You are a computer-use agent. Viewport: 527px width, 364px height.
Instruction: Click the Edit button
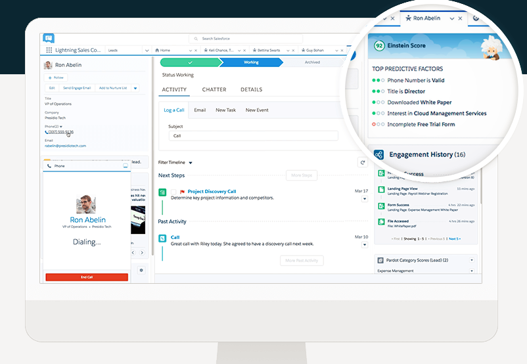click(x=52, y=88)
